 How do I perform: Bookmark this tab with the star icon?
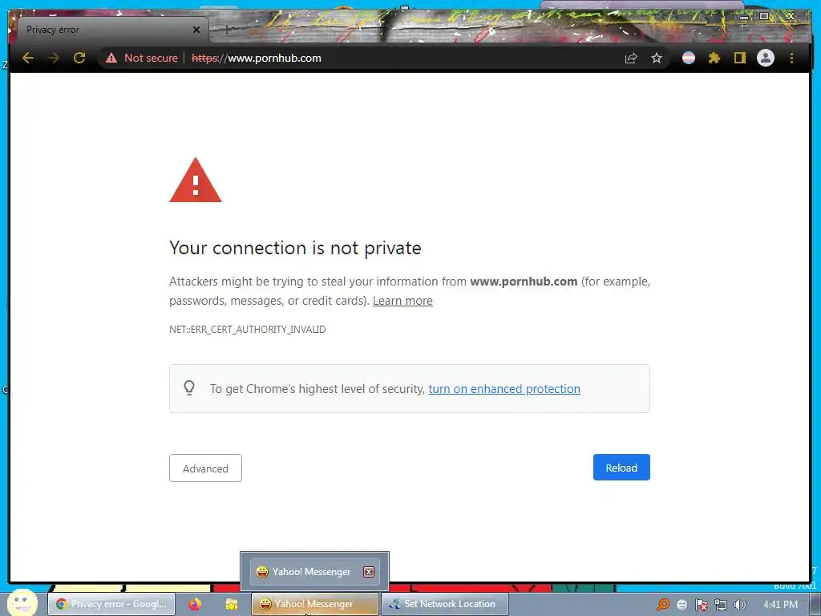pyautogui.click(x=657, y=58)
